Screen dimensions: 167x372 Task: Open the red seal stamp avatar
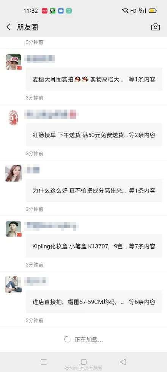pos(14,118)
